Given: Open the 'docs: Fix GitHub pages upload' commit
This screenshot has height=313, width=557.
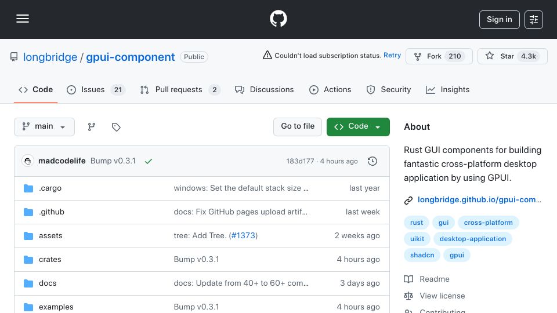Looking at the screenshot, I should [240, 212].
